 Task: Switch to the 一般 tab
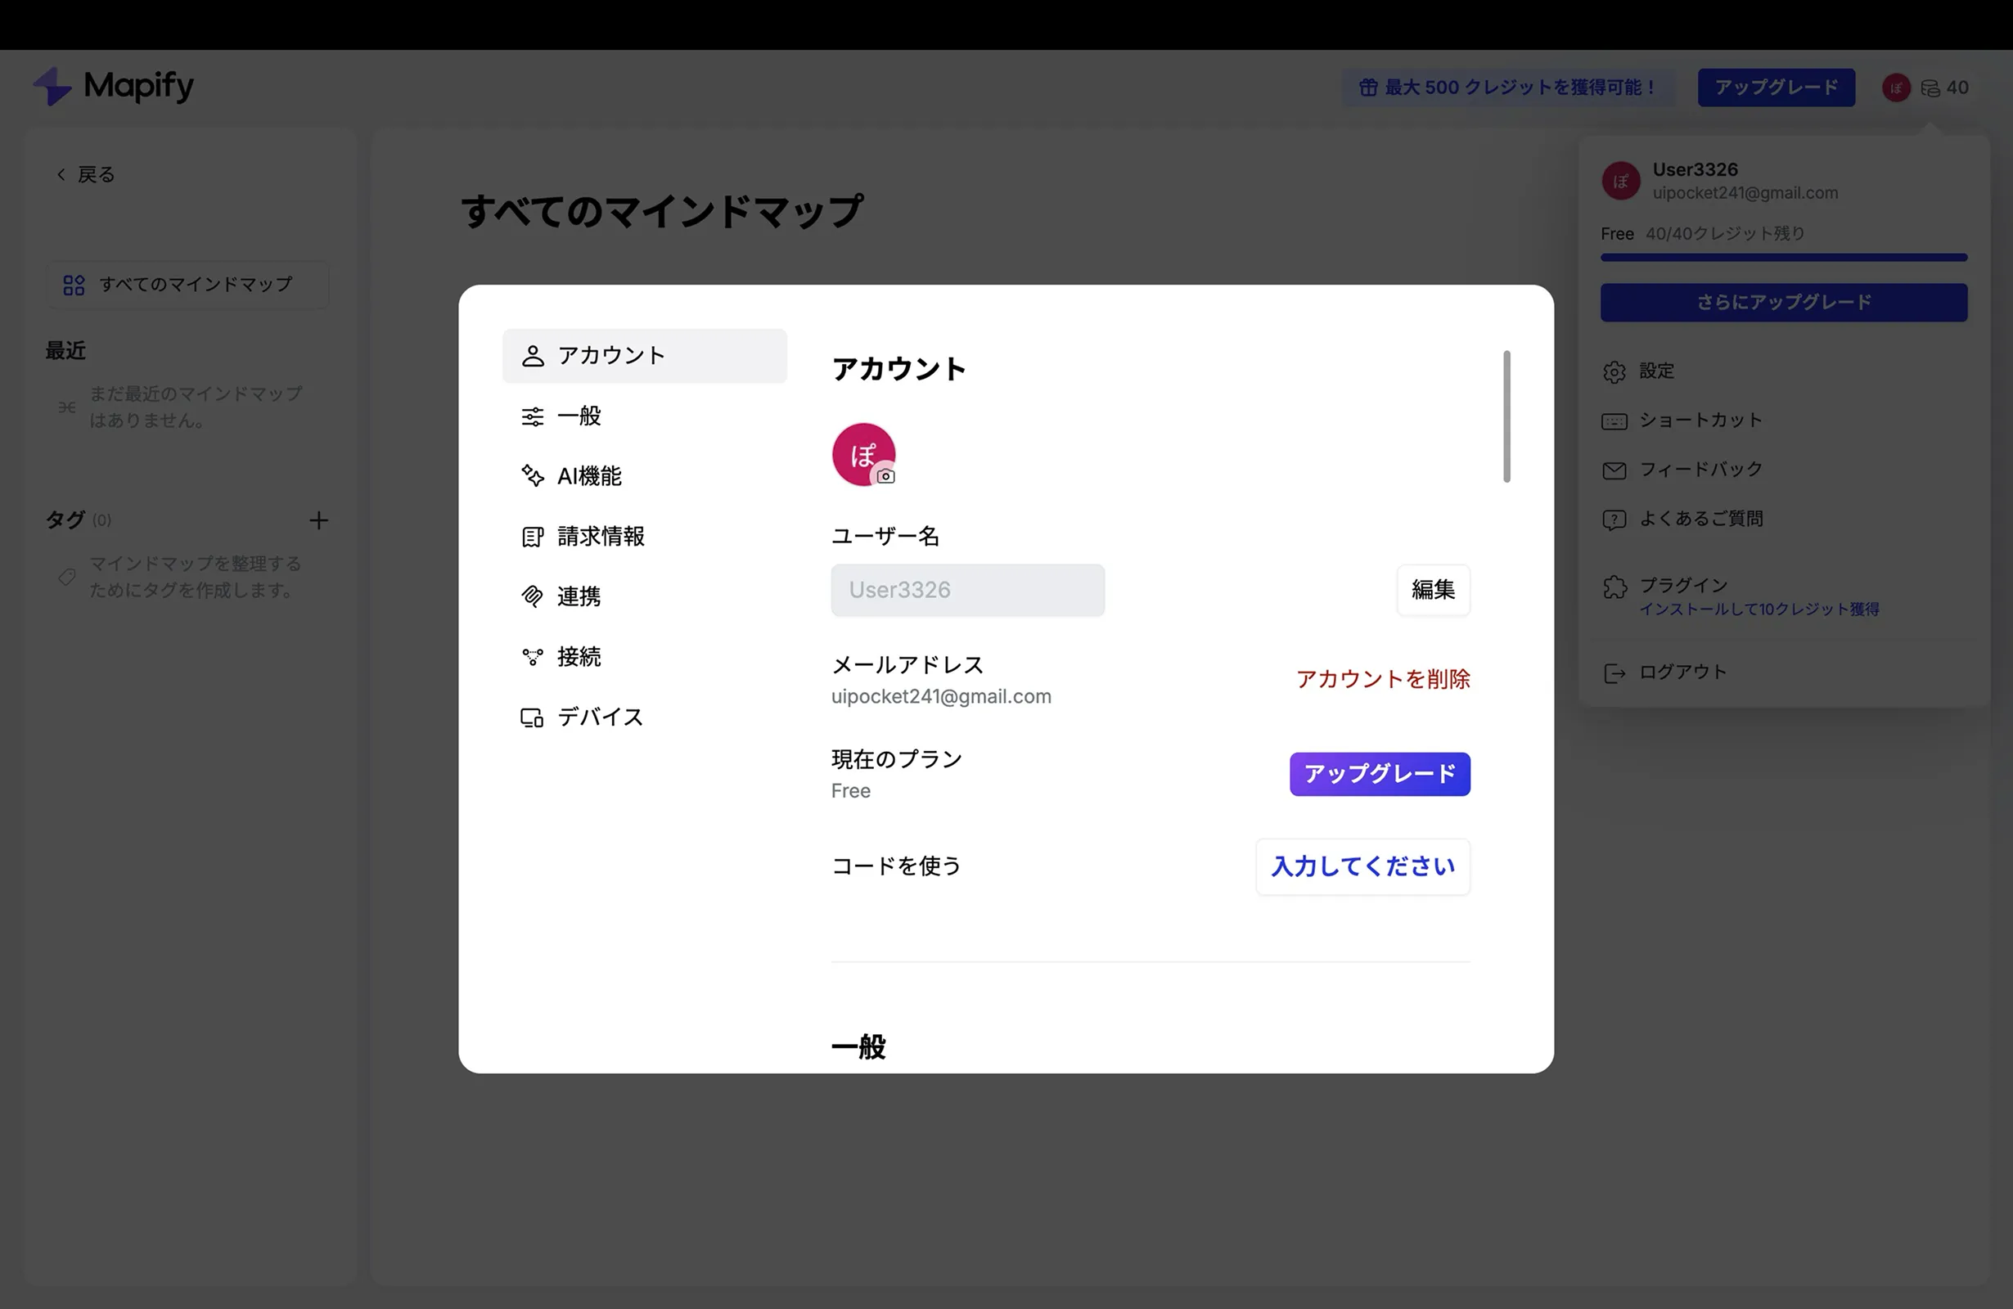click(579, 415)
